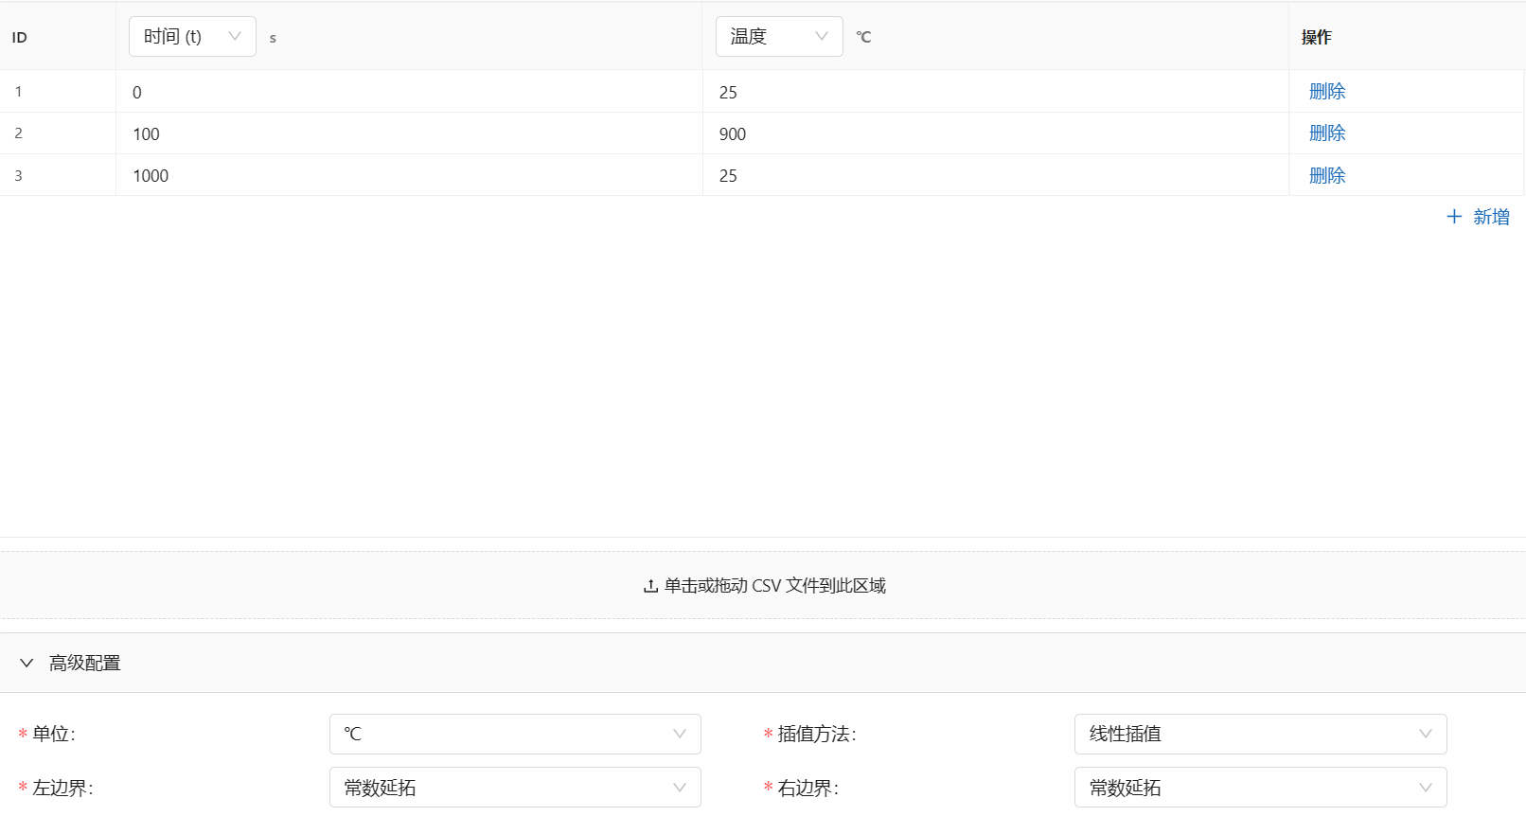Open the 时间 (t) column dropdown
Image resolution: width=1526 pixels, height=816 pixels.
[192, 37]
